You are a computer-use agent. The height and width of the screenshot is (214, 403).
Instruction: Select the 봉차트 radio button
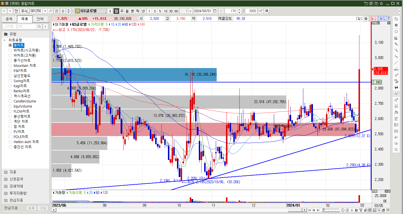pos(10,45)
